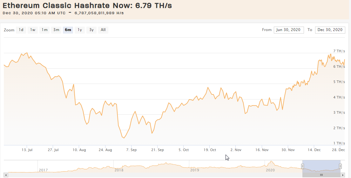The height and width of the screenshot is (178, 351).
Task: Click the 19. Oct axis label
Action: coord(210,150)
